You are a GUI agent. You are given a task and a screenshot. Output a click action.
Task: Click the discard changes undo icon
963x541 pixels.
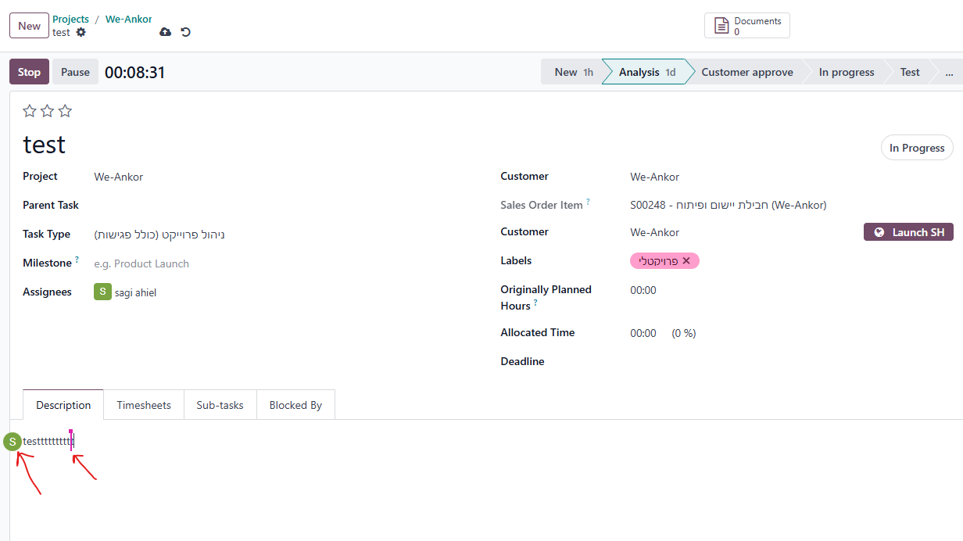185,32
